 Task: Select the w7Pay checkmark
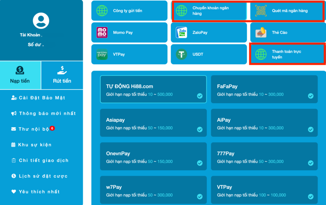(200, 196)
